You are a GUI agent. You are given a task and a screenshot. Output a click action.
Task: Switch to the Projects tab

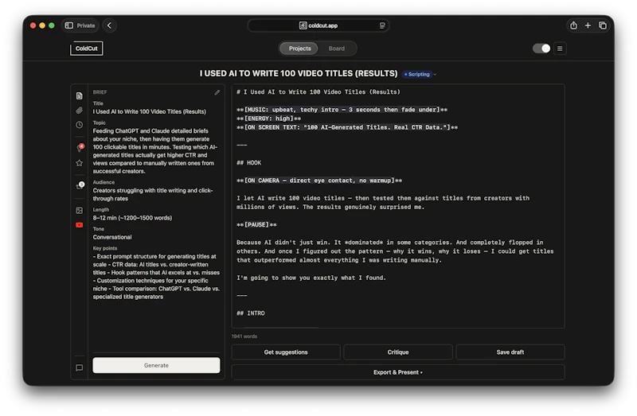pos(300,49)
